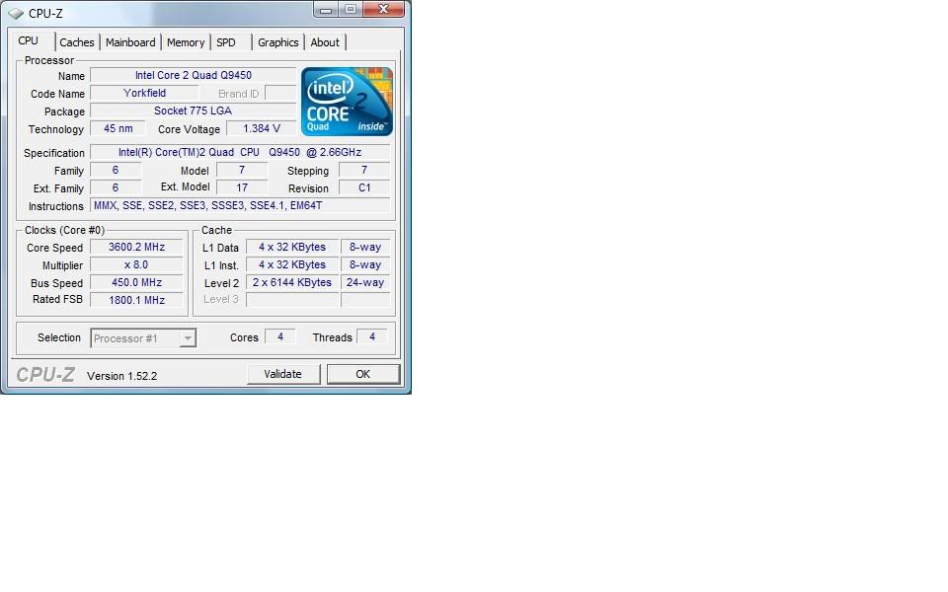
Task: Click the Intel Core 2 Quad logo
Action: 347,102
